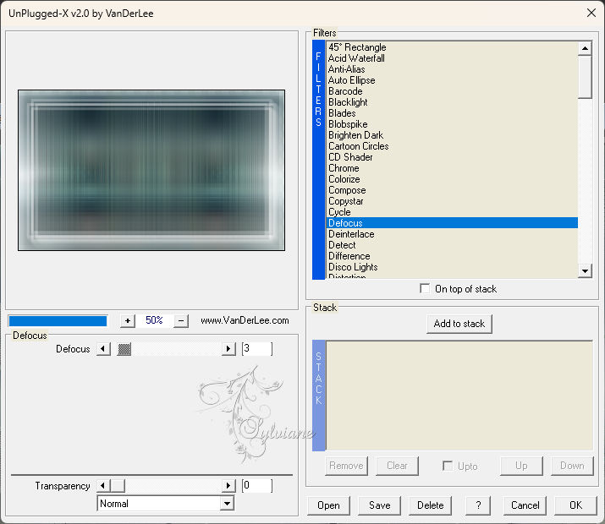The height and width of the screenshot is (524, 605).
Task: Toggle the Upto checkbox
Action: click(x=448, y=466)
